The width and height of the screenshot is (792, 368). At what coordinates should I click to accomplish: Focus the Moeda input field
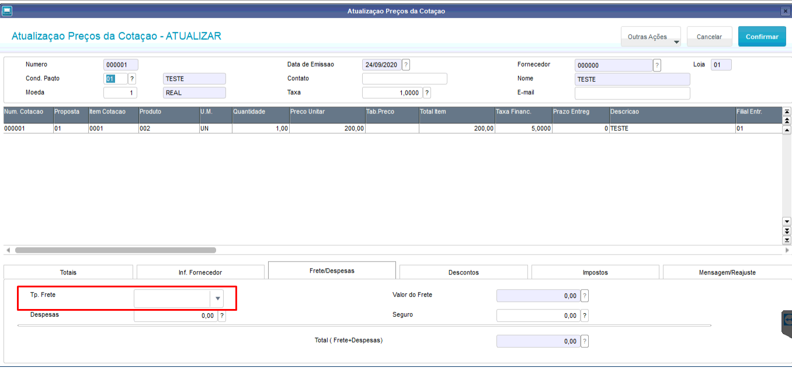coord(120,93)
